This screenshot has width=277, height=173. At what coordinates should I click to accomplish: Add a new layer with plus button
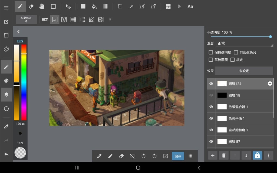point(213,155)
